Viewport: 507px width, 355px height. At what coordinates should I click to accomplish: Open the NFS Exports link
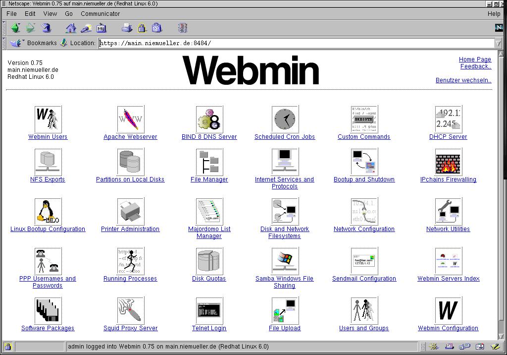pos(48,179)
